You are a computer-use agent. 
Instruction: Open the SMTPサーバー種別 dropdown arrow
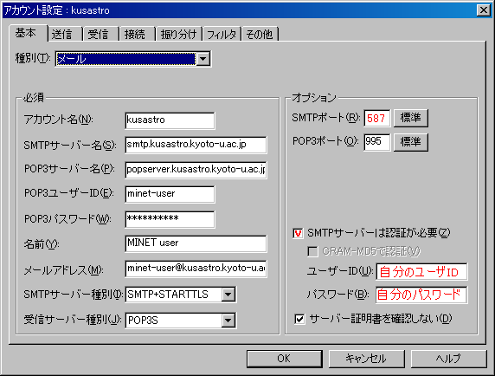tap(228, 295)
